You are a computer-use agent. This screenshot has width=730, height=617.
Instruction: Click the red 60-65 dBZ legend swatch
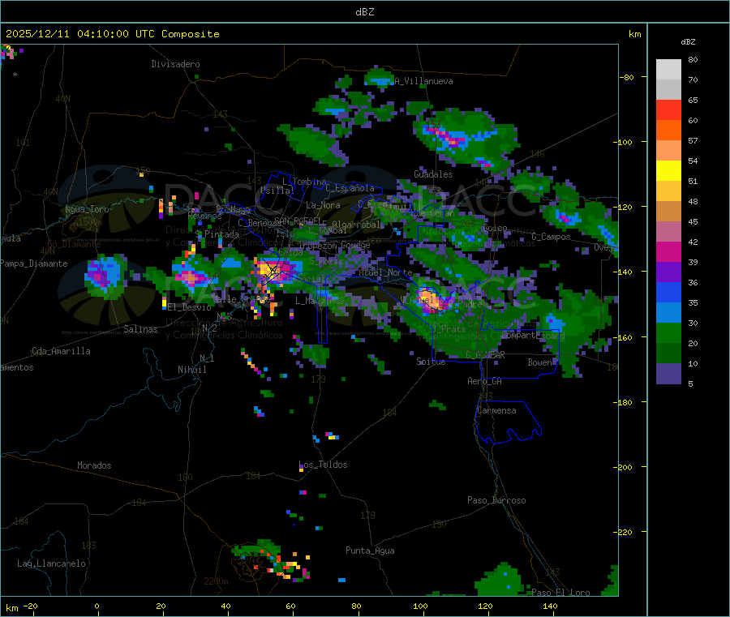[x=668, y=109]
